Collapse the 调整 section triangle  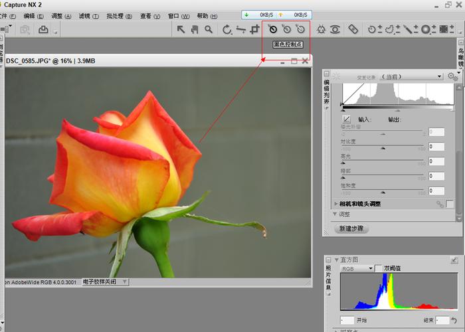point(335,214)
